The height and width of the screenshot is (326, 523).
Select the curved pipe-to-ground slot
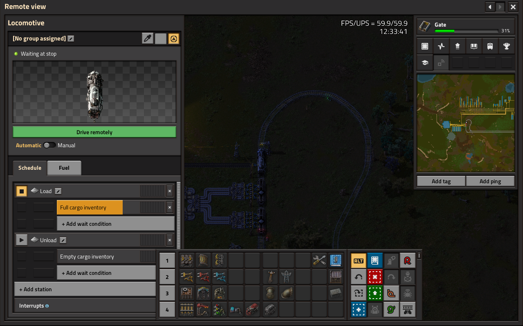point(287,293)
